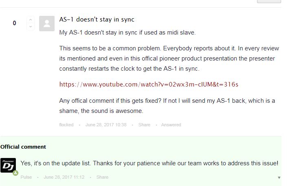Screen dimensions: 299x186
Task: Click the Answered status label
Action: (171, 125)
